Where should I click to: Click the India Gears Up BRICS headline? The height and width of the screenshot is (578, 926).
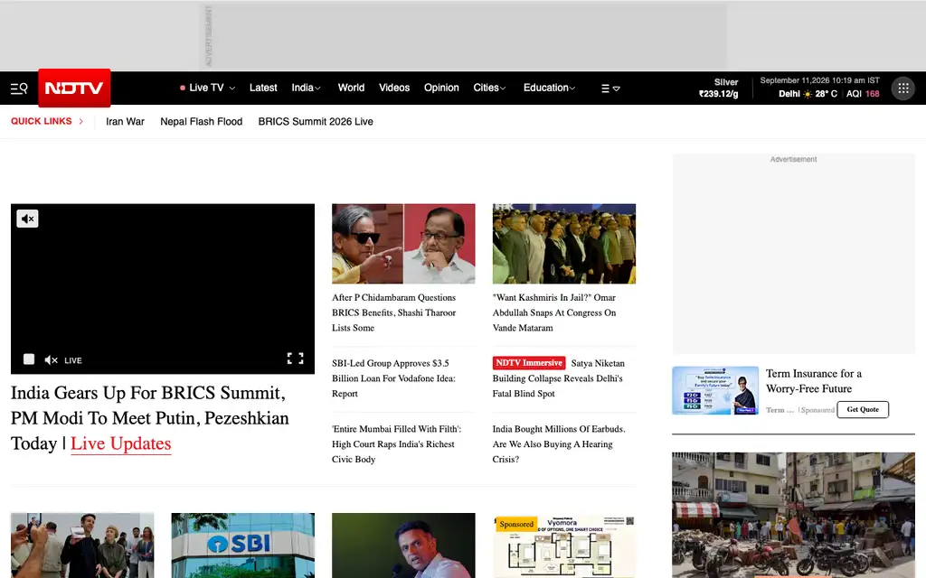click(x=150, y=417)
